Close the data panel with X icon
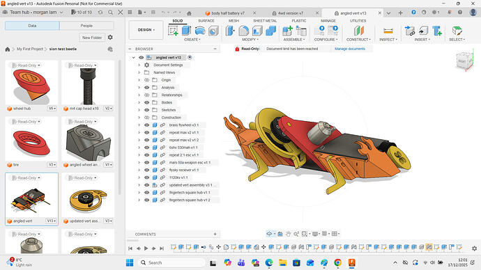Viewport: 481px width, 270px height. pyautogui.click(x=120, y=13)
